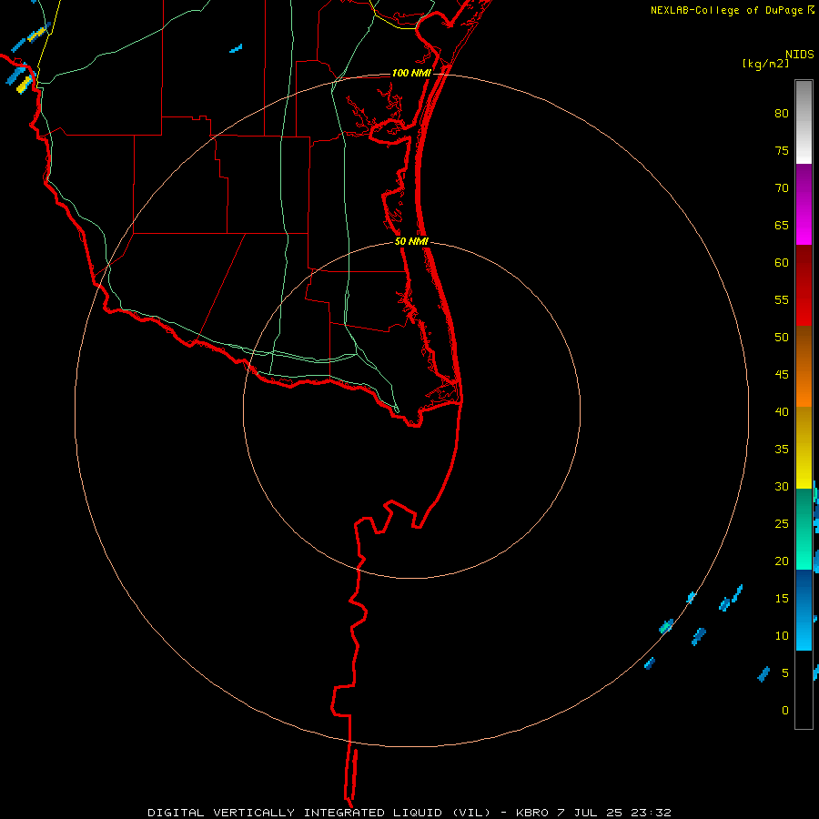The image size is (819, 819).
Task: Pick the gray-white top segment of the color scale
Action: click(804, 122)
